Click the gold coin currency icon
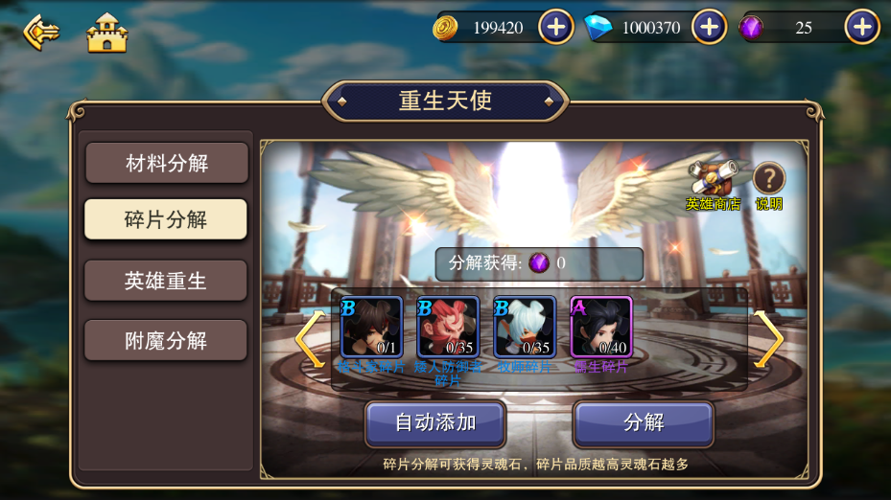The image size is (891, 500). (x=445, y=27)
